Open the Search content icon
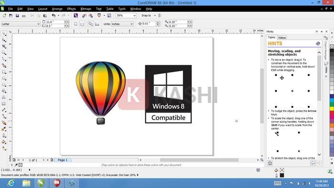Screen dimensions: 334x188 pyautogui.click(x=75, y=16)
